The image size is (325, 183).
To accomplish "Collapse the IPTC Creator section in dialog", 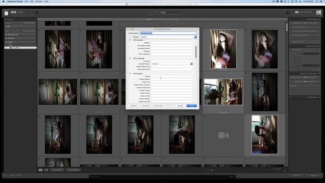I will [x=130, y=74].
